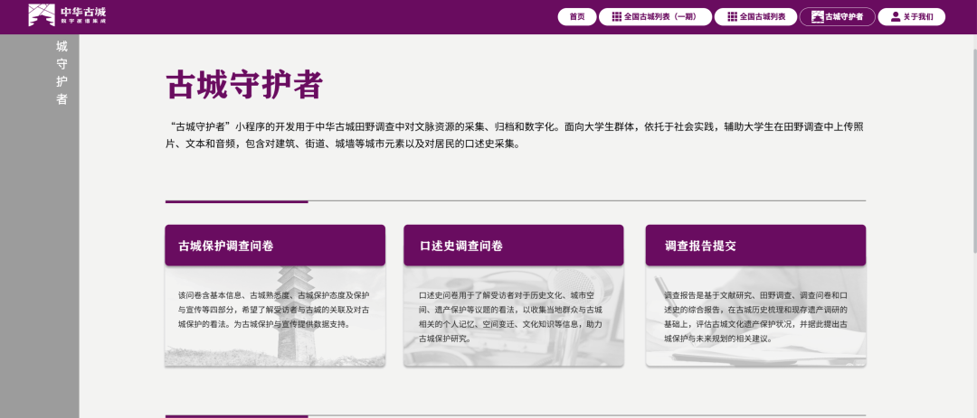Click grid icon beside 全国古城列表（一期）
Image resolution: width=977 pixels, height=418 pixels.
(x=617, y=17)
